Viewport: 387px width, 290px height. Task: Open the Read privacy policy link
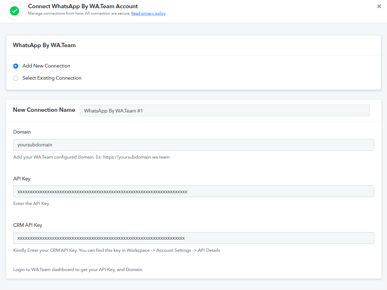click(148, 13)
